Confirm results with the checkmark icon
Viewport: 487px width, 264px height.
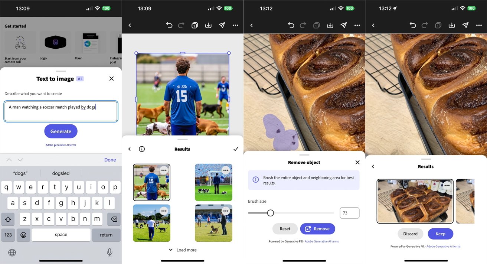(x=235, y=149)
